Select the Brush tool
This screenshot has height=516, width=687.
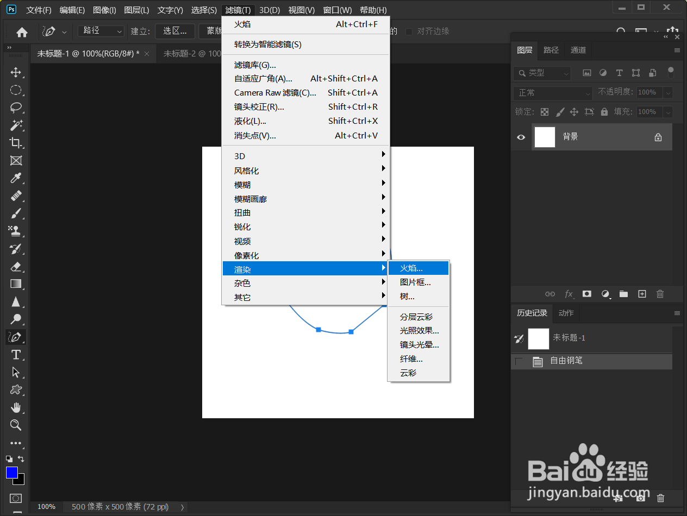point(16,213)
